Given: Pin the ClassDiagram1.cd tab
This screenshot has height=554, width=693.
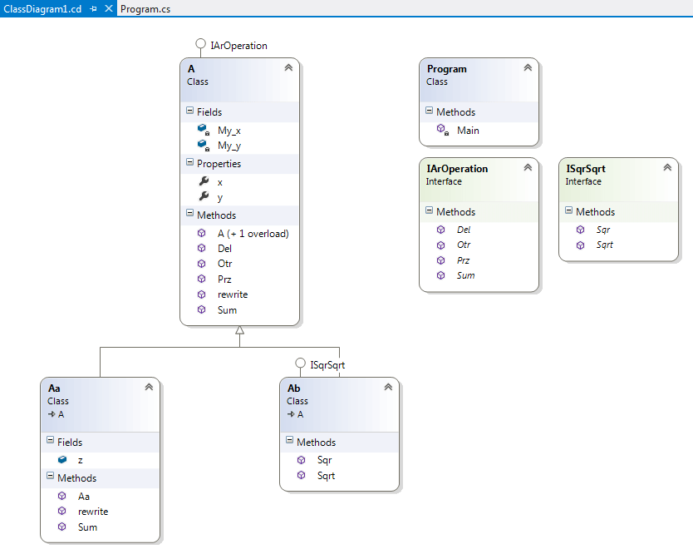Looking at the screenshot, I should point(93,9).
